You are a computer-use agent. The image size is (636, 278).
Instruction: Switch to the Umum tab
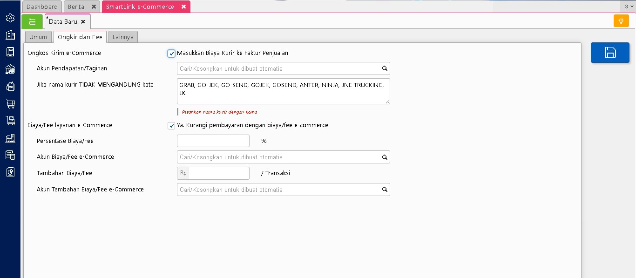pyautogui.click(x=38, y=37)
